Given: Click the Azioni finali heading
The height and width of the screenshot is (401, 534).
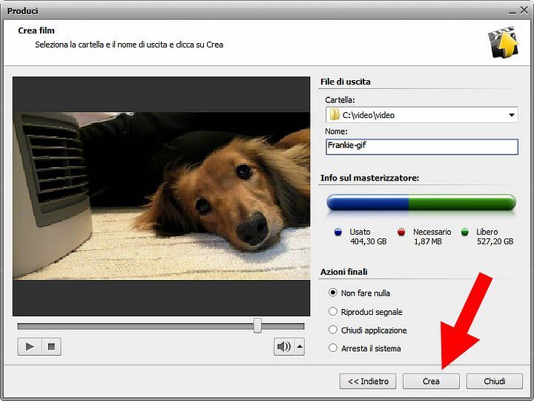Looking at the screenshot, I should pos(343,272).
